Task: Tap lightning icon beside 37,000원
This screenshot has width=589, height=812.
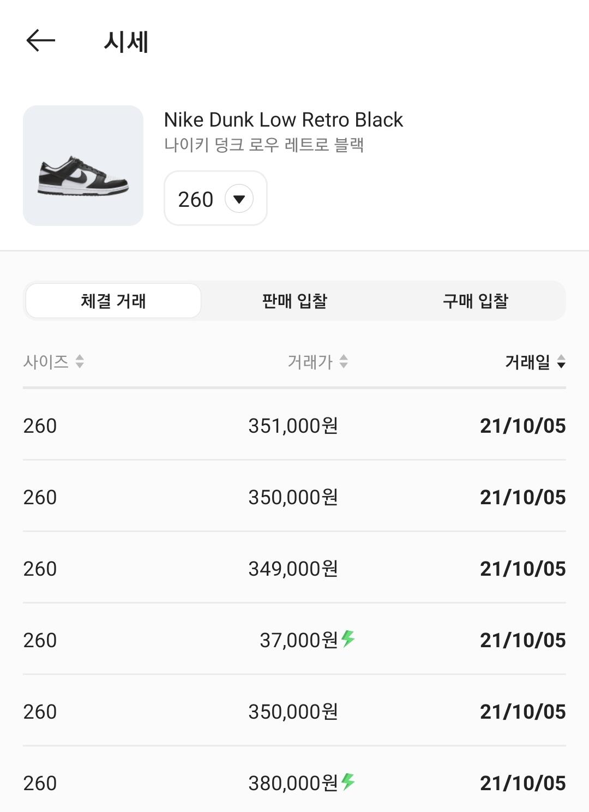Action: [348, 638]
